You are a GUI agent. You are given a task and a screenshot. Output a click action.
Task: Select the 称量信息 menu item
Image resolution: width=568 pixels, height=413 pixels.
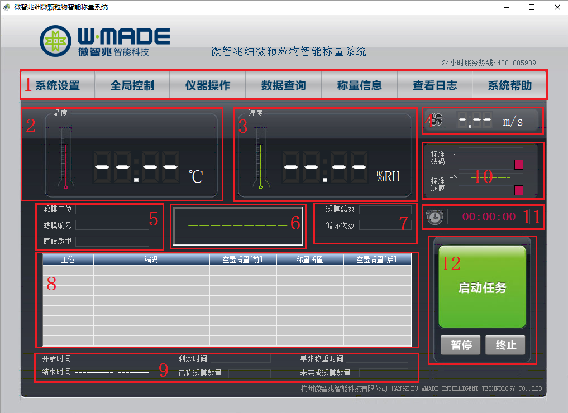tap(360, 85)
